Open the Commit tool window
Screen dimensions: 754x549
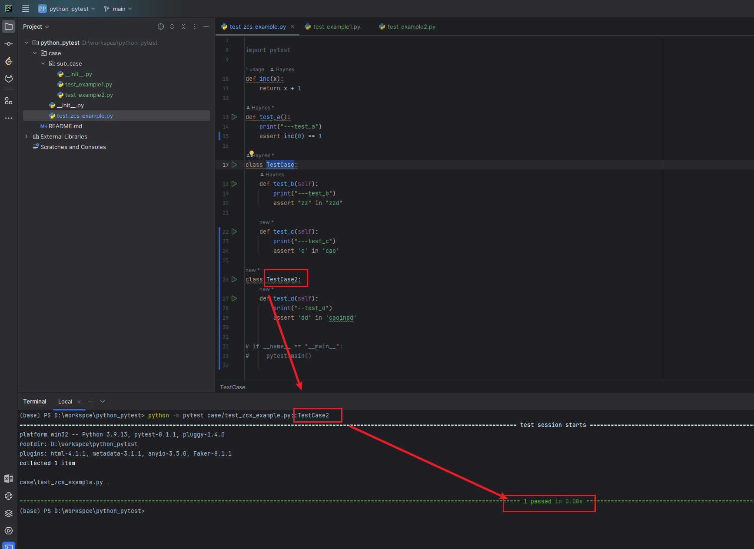click(x=9, y=44)
